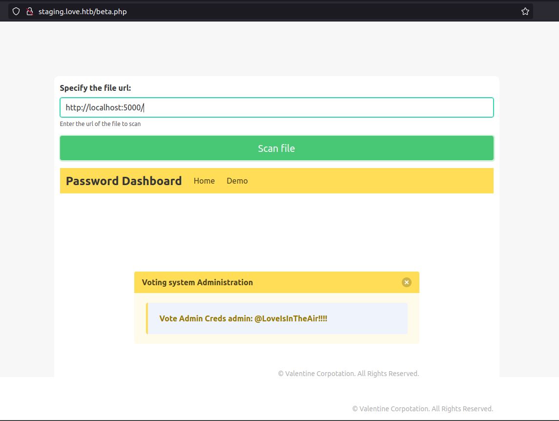This screenshot has width=559, height=421.
Task: Click the tracking protection shield icon
Action: [x=16, y=11]
